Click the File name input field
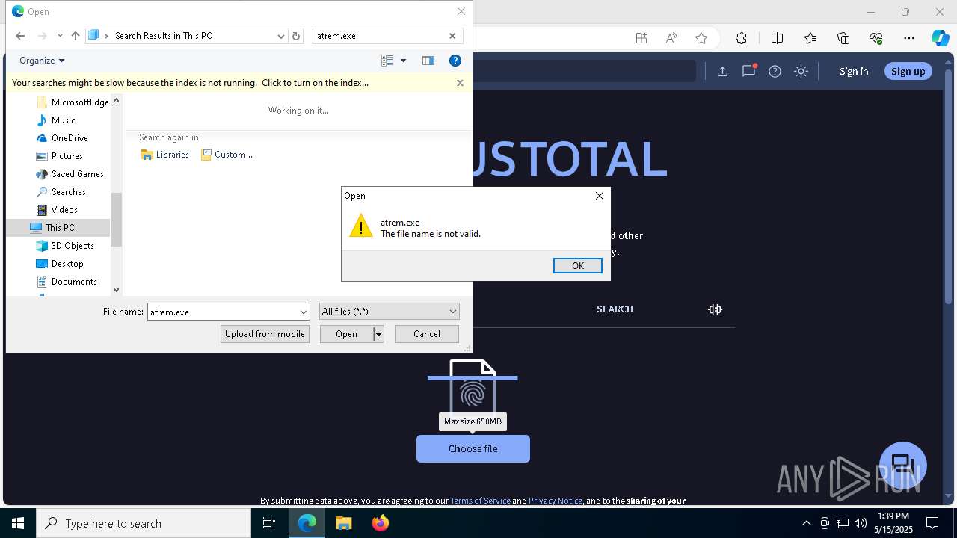Image resolution: width=957 pixels, height=538 pixels. pos(222,312)
